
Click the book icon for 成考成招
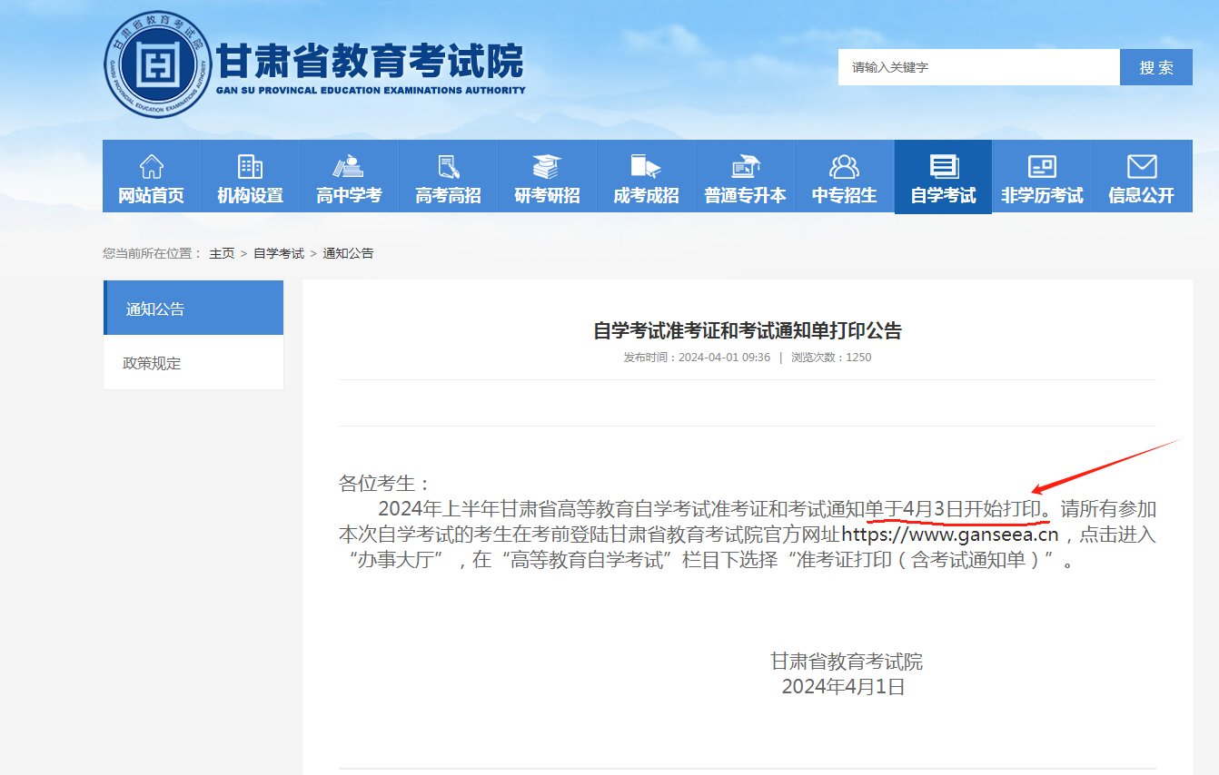tap(646, 167)
